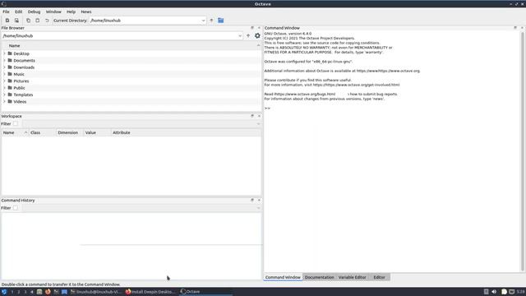
Task: Click the volume icon in system tray
Action: click(x=494, y=292)
